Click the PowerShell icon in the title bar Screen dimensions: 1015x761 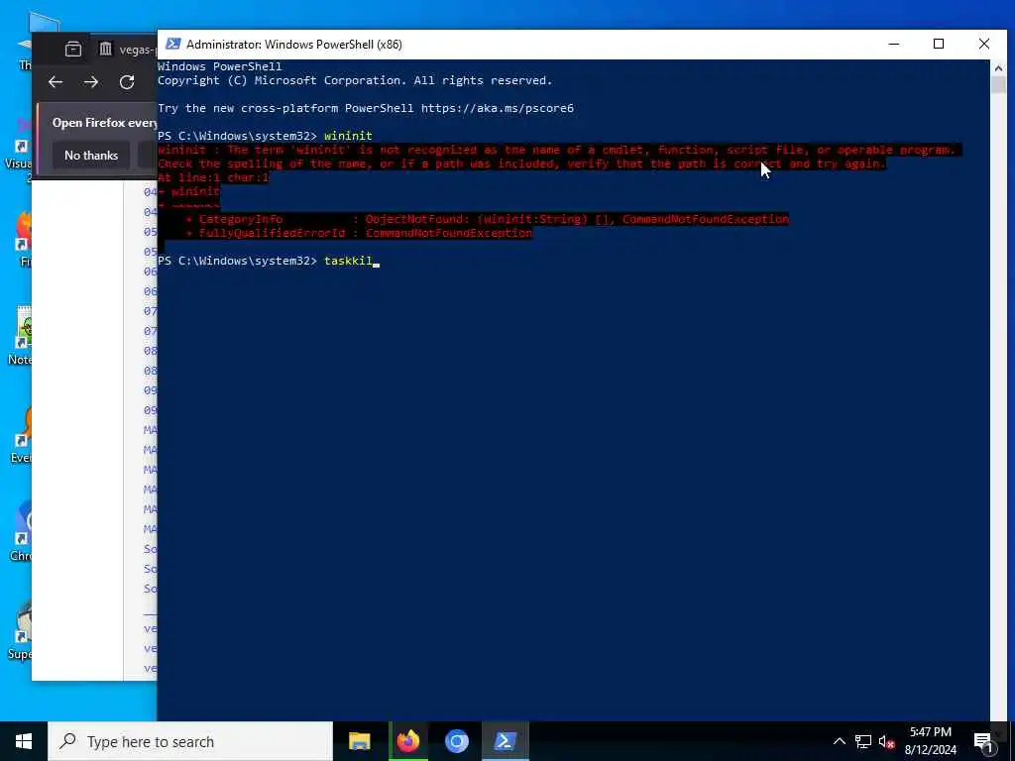tap(172, 44)
